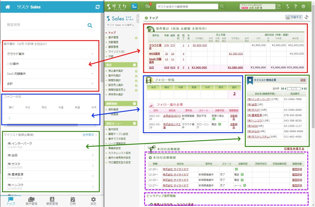
Task: Collapse the 集計 sidebar section
Action: (135, 65)
